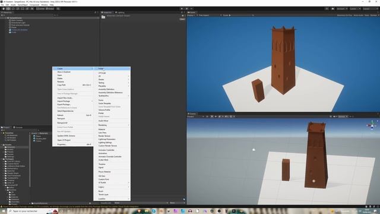Click Import New Asset... menu entry
Viewport: 380px width, 214px height.
[x=73, y=97]
